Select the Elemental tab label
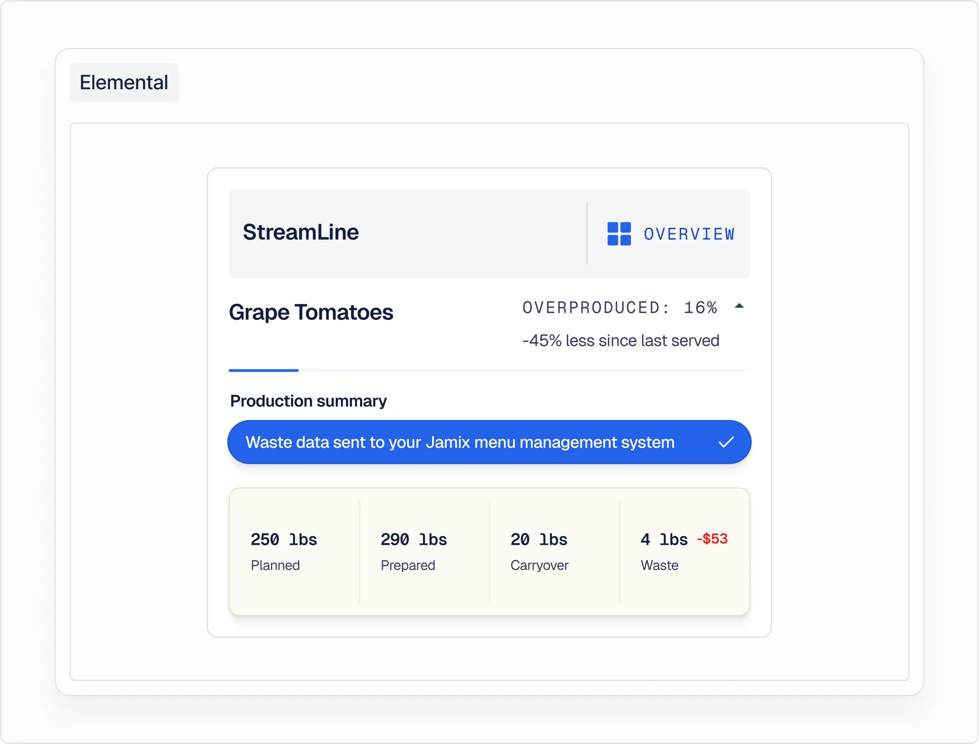 click(124, 82)
